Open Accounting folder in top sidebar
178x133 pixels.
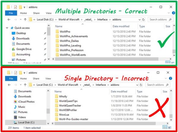[21, 54]
